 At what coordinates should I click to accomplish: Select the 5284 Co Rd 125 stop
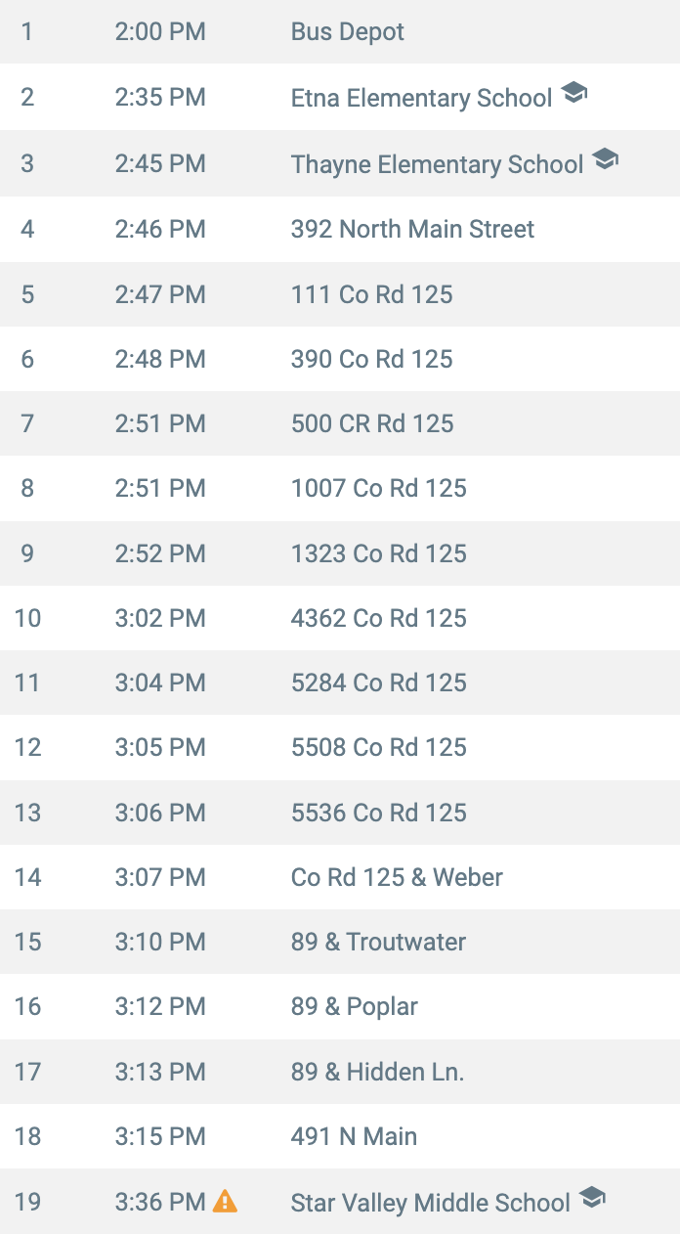340,683
